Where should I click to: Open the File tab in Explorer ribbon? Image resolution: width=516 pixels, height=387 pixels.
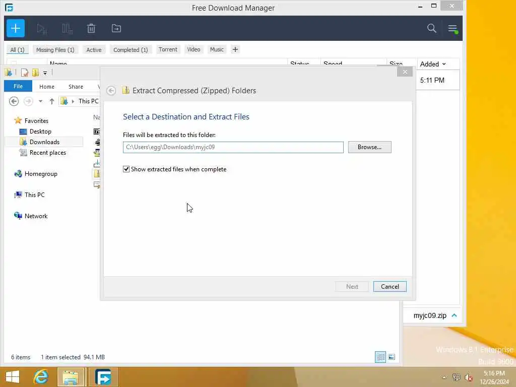18,86
